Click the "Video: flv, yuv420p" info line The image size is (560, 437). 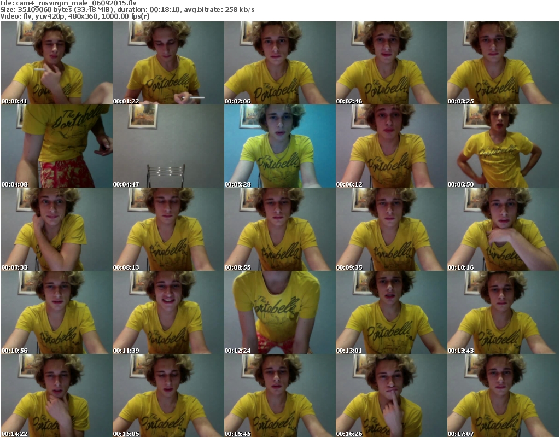point(74,16)
